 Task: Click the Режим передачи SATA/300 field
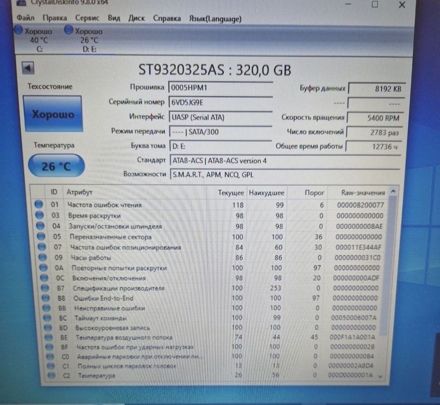(x=220, y=132)
